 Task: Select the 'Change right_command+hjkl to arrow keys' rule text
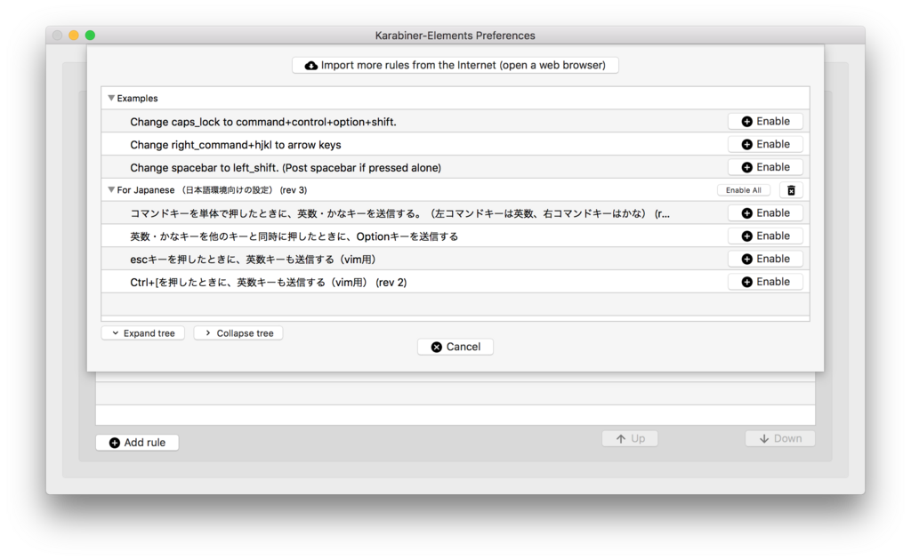pyautogui.click(x=235, y=145)
